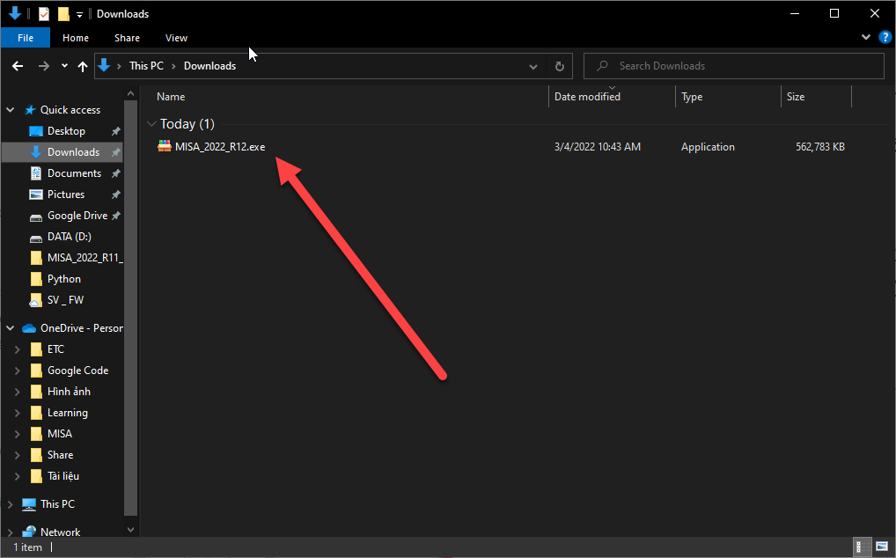Open the File menu
The image size is (896, 558).
pos(26,38)
